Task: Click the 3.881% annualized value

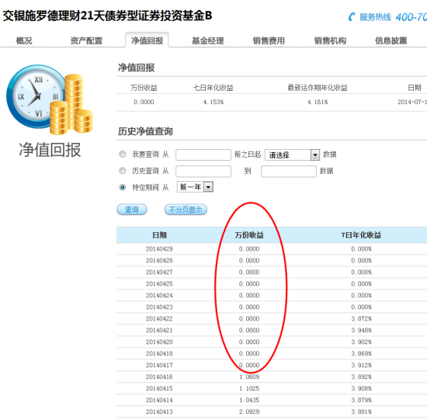Action: pyautogui.click(x=361, y=411)
